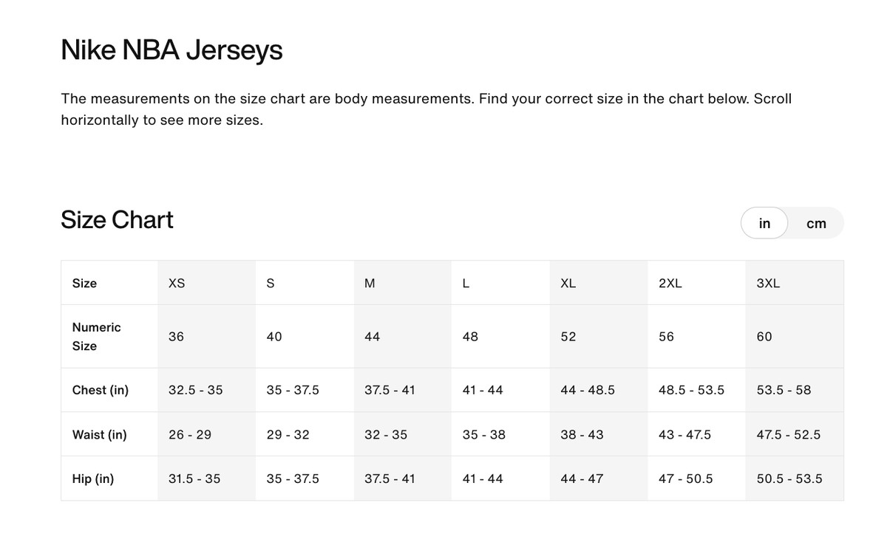Click the Nike NBA Jerseys heading
This screenshot has width=887, height=559.
(x=171, y=50)
